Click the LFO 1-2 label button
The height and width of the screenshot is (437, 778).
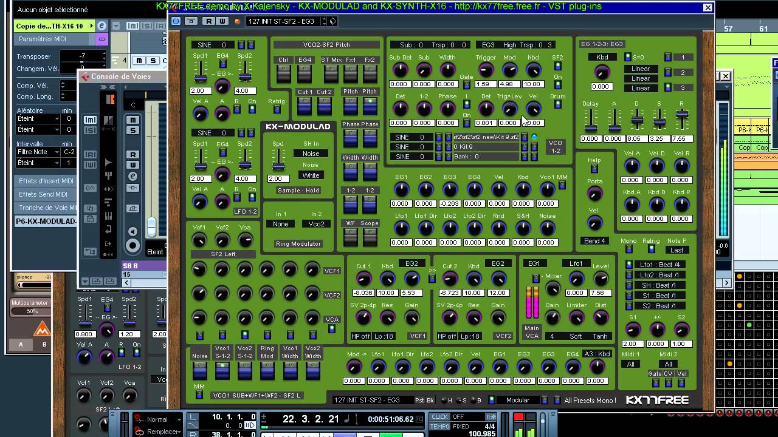(246, 212)
